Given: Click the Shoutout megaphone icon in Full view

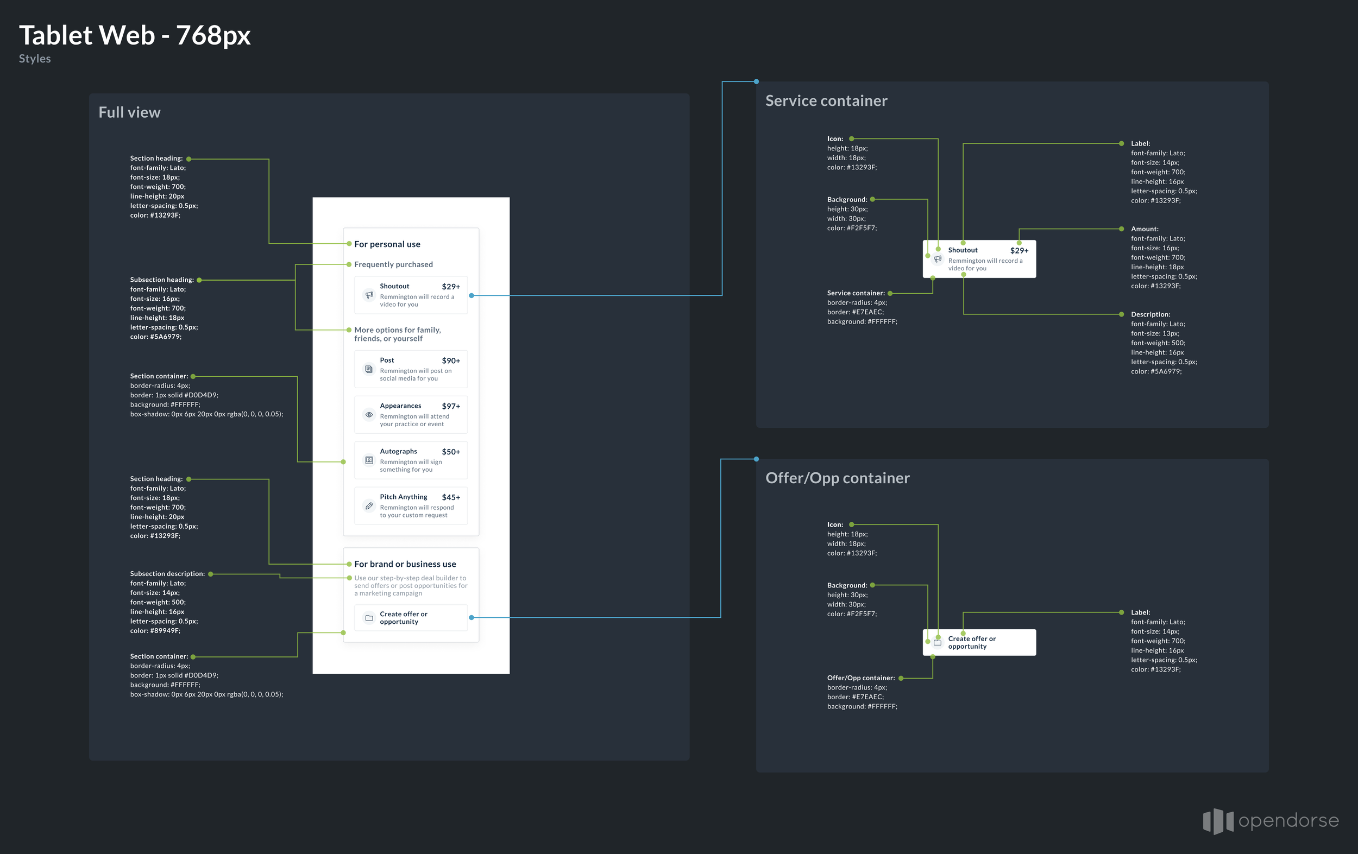Looking at the screenshot, I should tap(369, 295).
